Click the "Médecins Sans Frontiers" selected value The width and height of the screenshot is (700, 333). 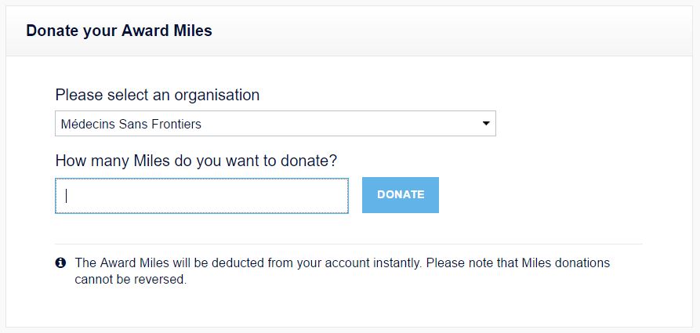click(x=131, y=124)
